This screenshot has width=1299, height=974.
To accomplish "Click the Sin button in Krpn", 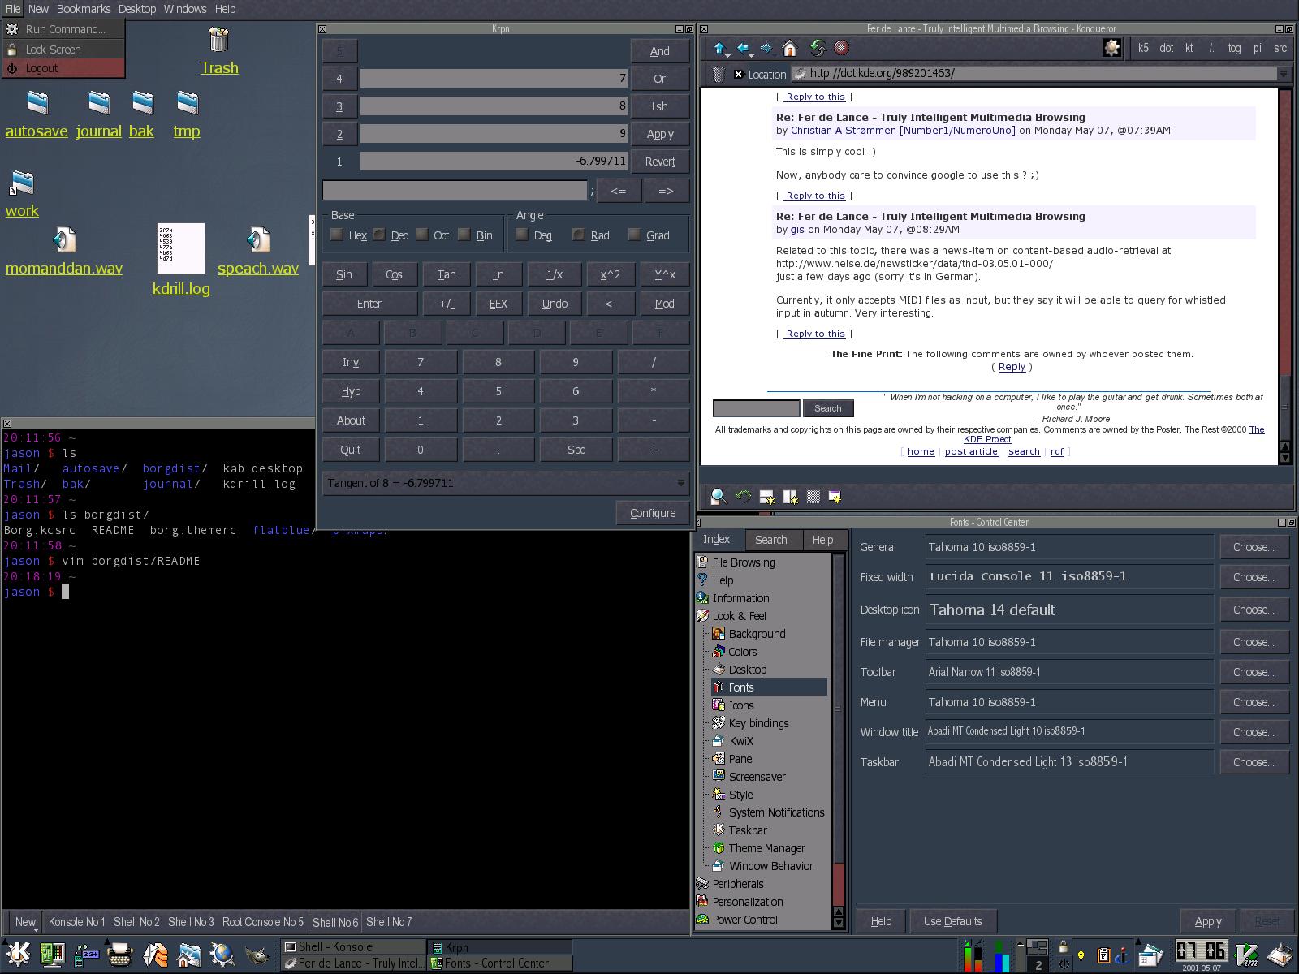I will 344,274.
